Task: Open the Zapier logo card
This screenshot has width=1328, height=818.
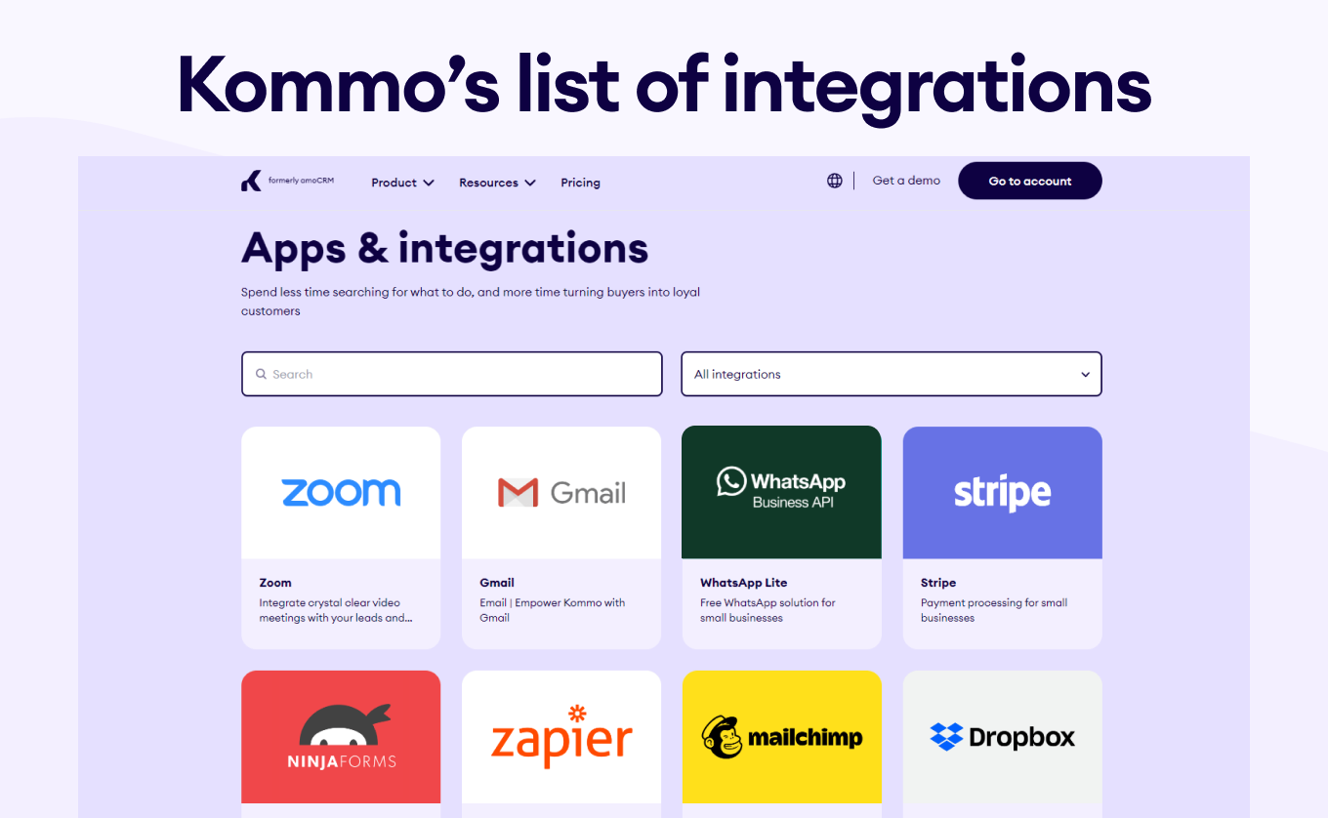Action: 561,736
